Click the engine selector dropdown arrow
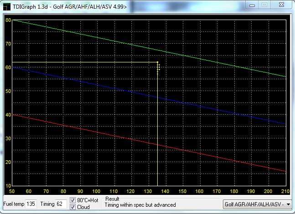 click(x=288, y=204)
